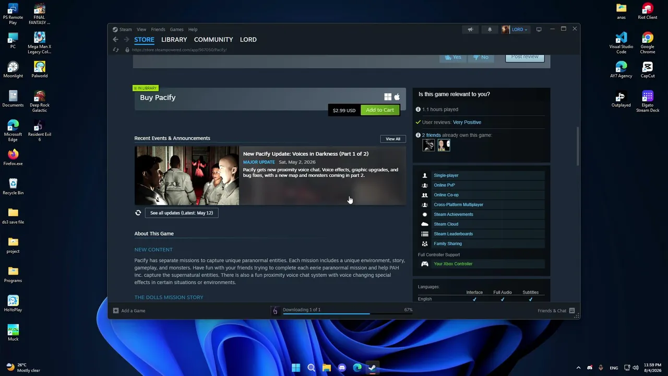See all updates (Latest: May 12)

pyautogui.click(x=182, y=213)
